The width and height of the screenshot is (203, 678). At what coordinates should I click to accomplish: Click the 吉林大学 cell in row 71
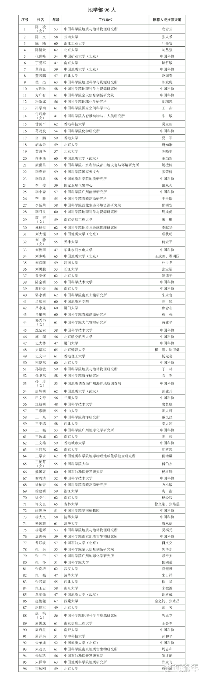tap(71, 504)
